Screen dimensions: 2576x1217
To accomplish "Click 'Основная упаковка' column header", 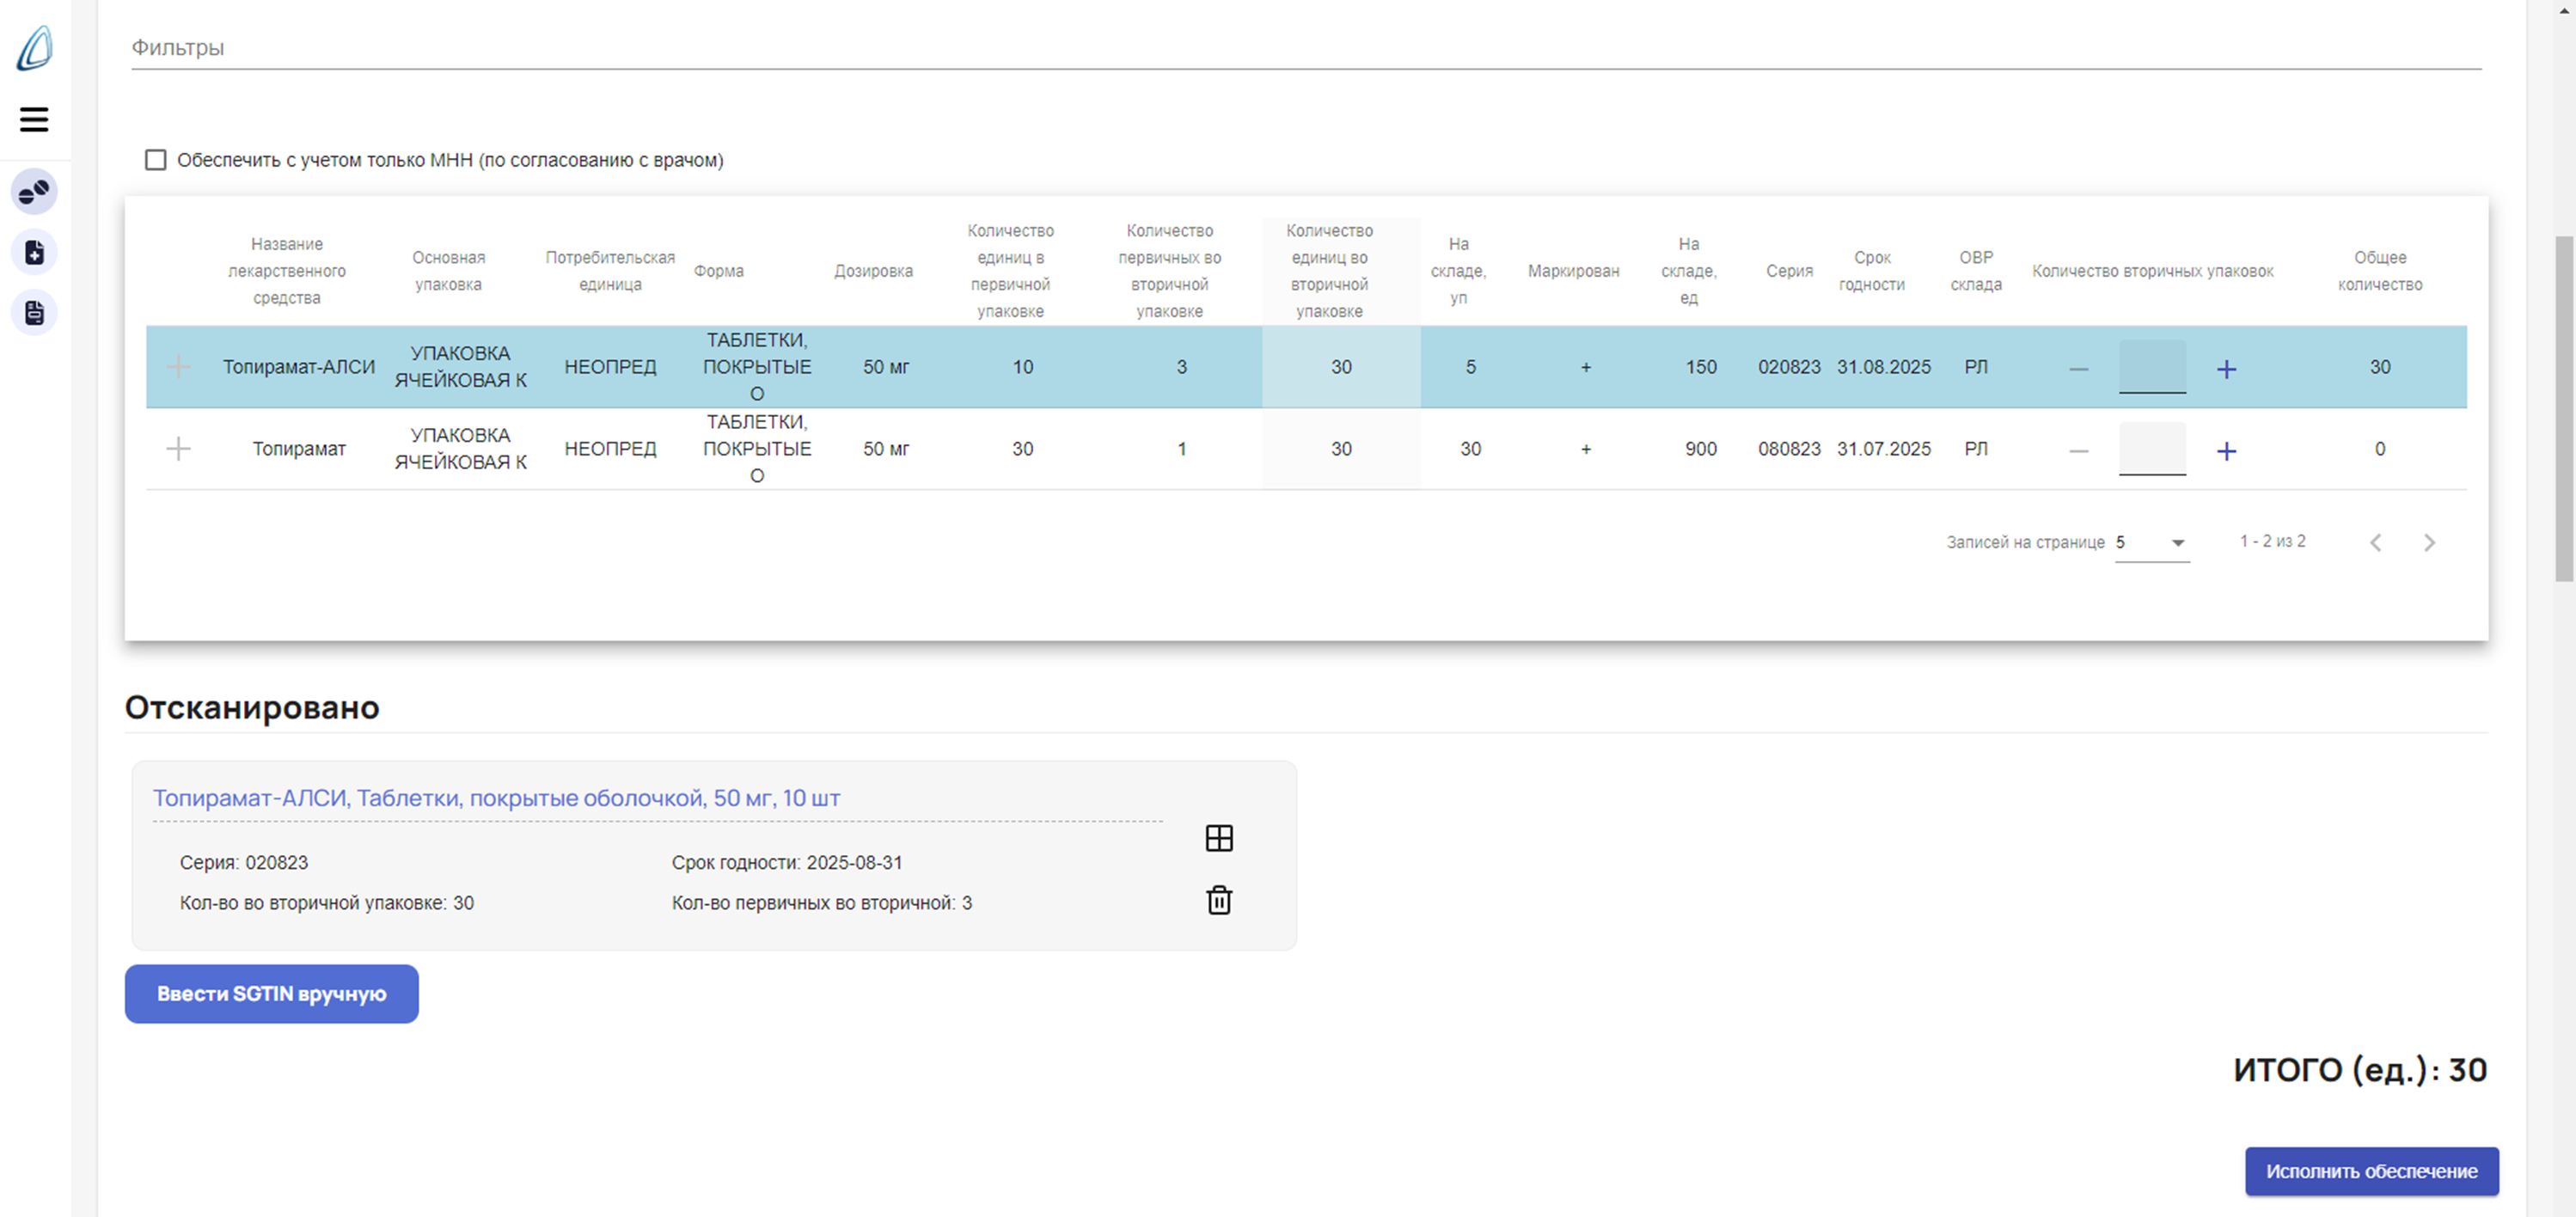I will click(x=449, y=271).
